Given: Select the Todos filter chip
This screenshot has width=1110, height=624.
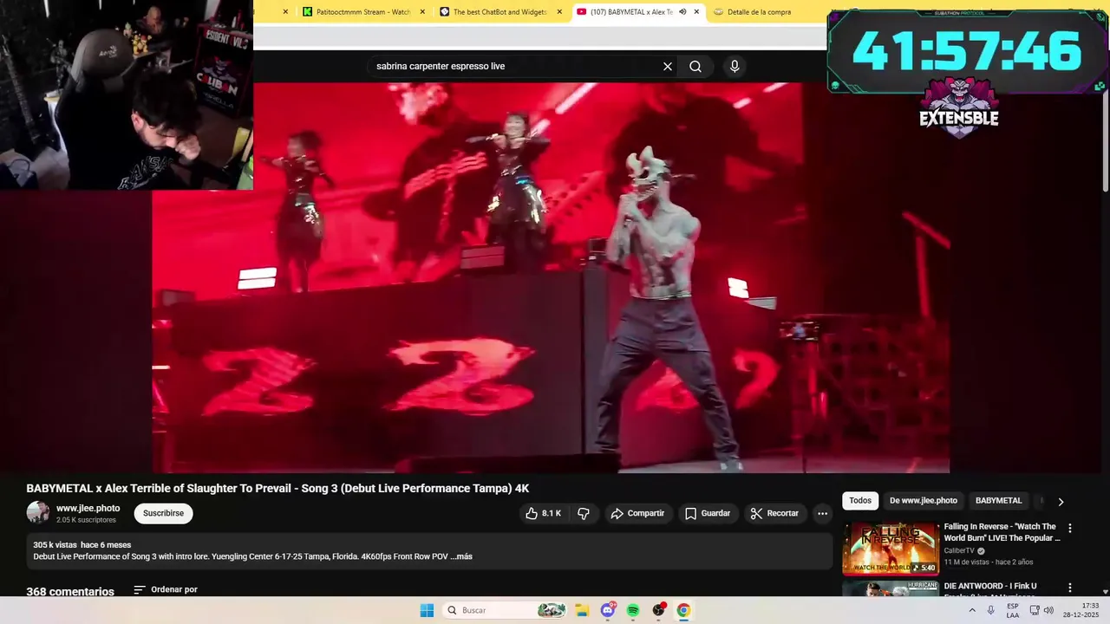Looking at the screenshot, I should [x=860, y=501].
